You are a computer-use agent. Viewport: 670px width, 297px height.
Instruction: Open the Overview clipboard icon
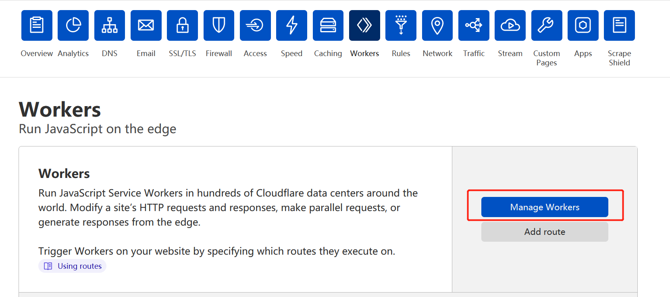(x=37, y=25)
